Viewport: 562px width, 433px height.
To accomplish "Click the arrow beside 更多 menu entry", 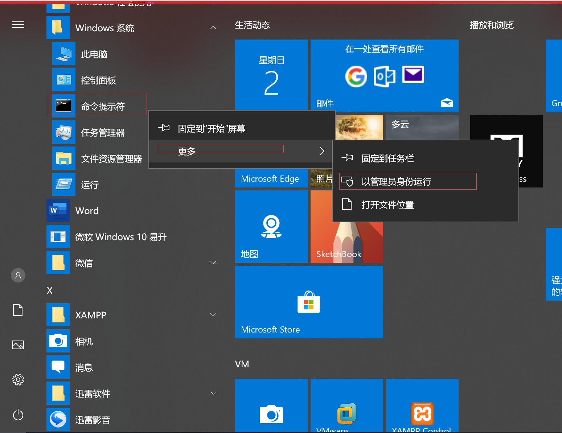I will (x=322, y=151).
